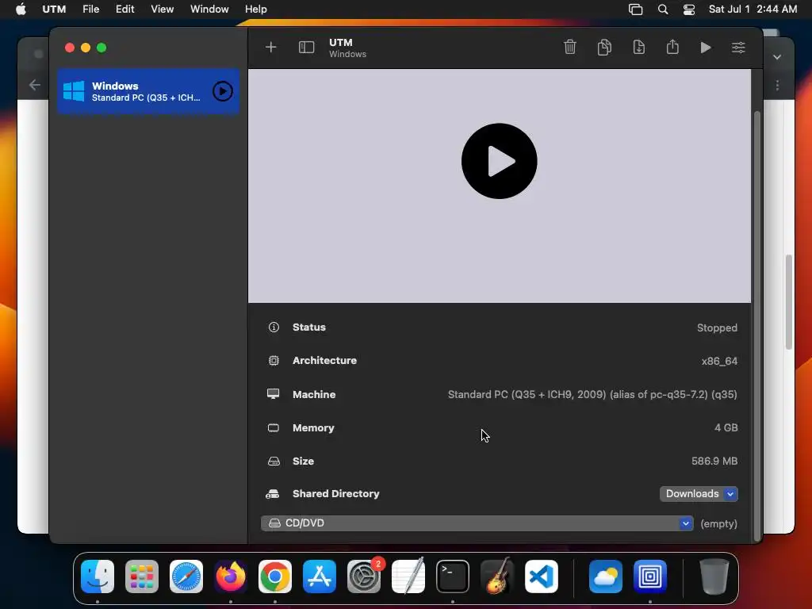Launch Google Chrome from the Dock
This screenshot has height=609, width=812.
pyautogui.click(x=275, y=576)
